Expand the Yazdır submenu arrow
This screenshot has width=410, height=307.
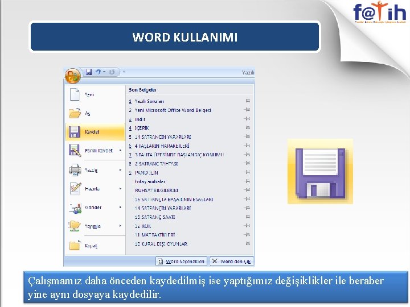[x=121, y=170]
